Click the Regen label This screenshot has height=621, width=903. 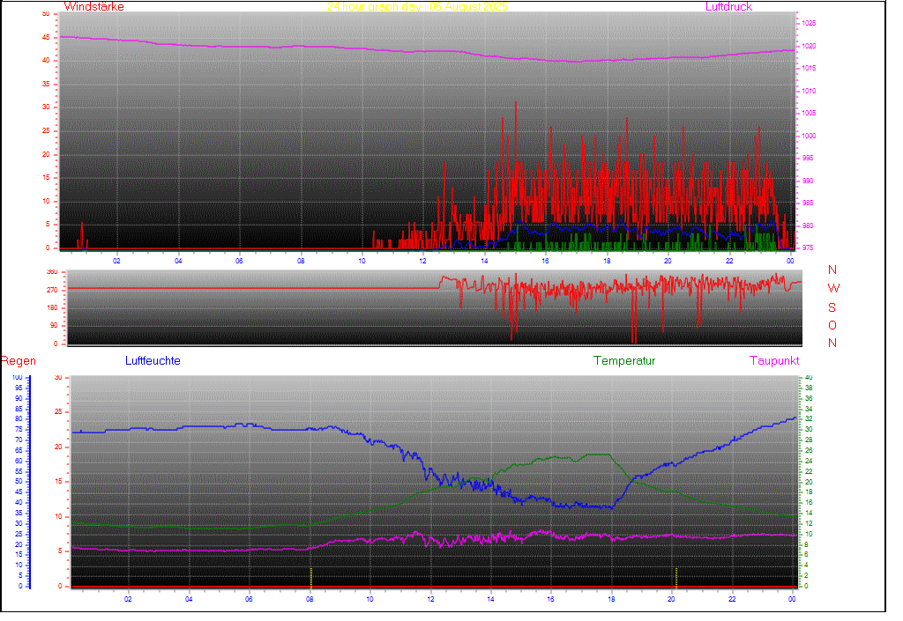(17, 361)
